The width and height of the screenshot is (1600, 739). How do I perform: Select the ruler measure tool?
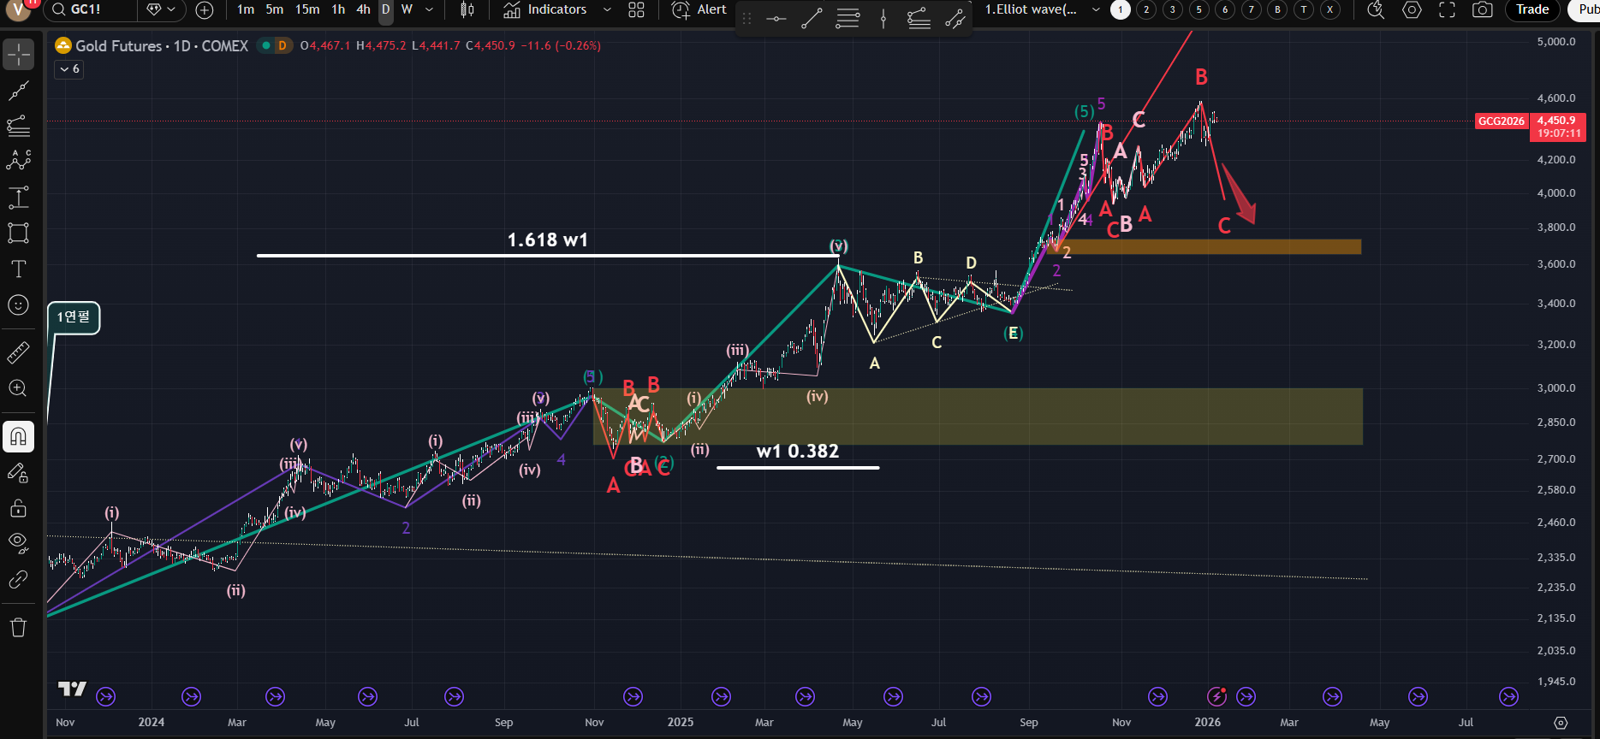[x=18, y=352]
